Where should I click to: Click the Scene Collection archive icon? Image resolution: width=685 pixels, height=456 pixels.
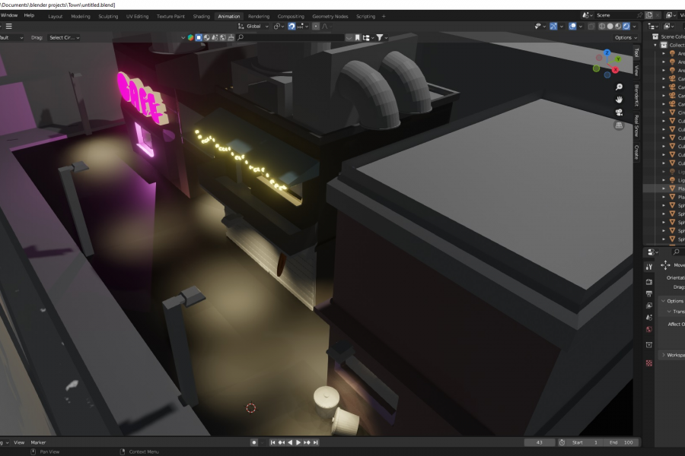pyautogui.click(x=655, y=36)
